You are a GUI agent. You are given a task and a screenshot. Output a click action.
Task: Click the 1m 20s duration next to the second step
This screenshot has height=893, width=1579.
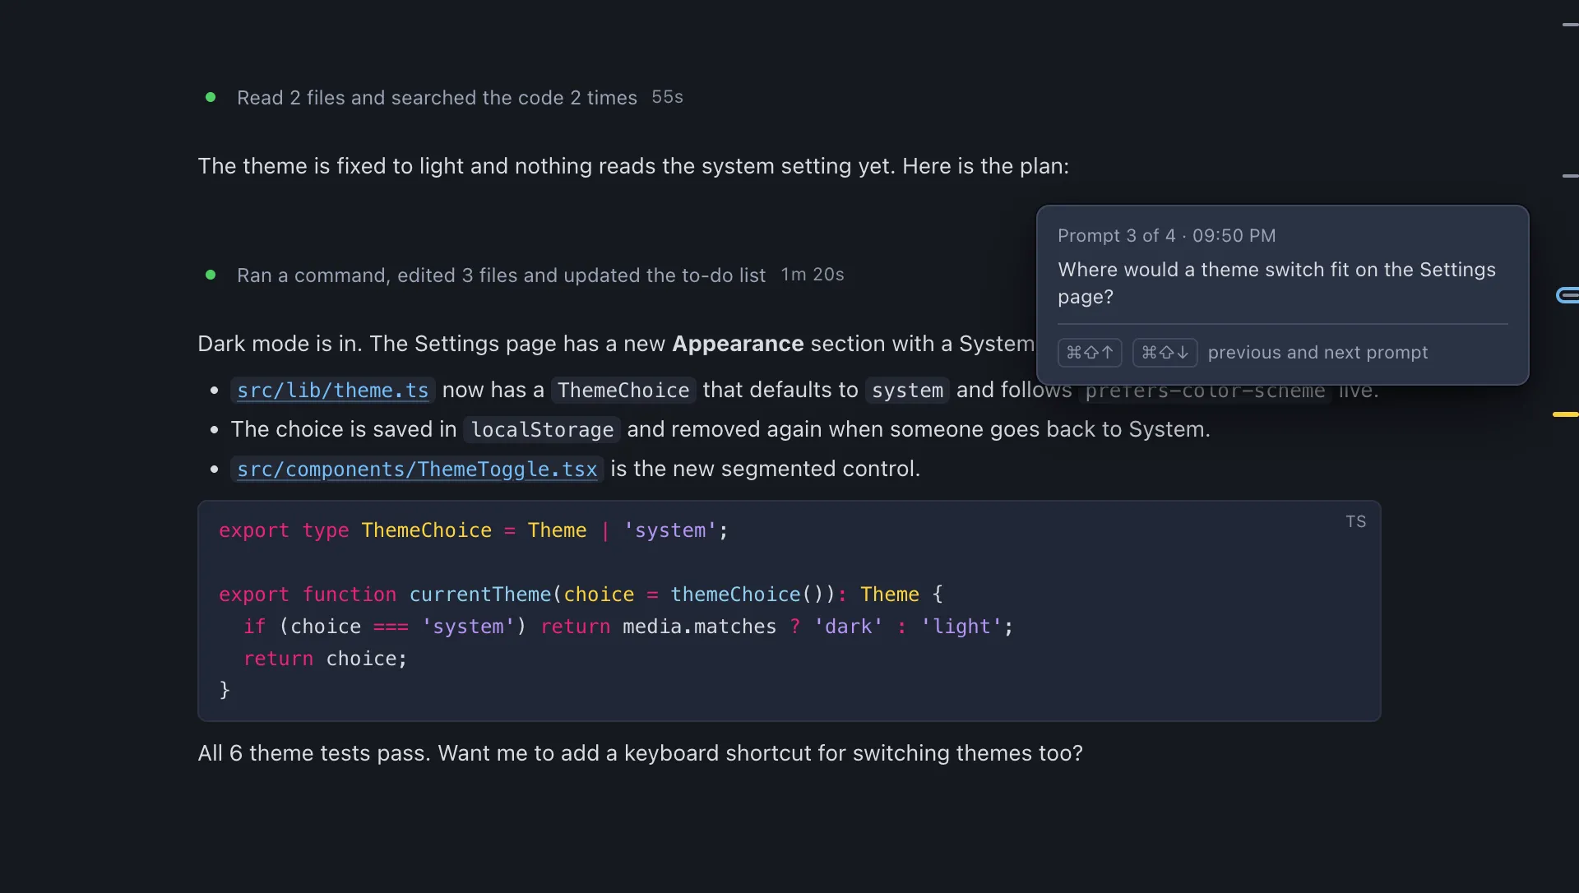coord(812,275)
